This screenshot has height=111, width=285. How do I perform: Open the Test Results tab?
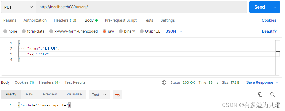[75, 82]
